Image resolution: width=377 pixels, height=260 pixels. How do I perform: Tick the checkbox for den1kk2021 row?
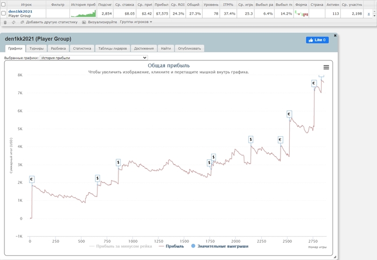[3, 13]
